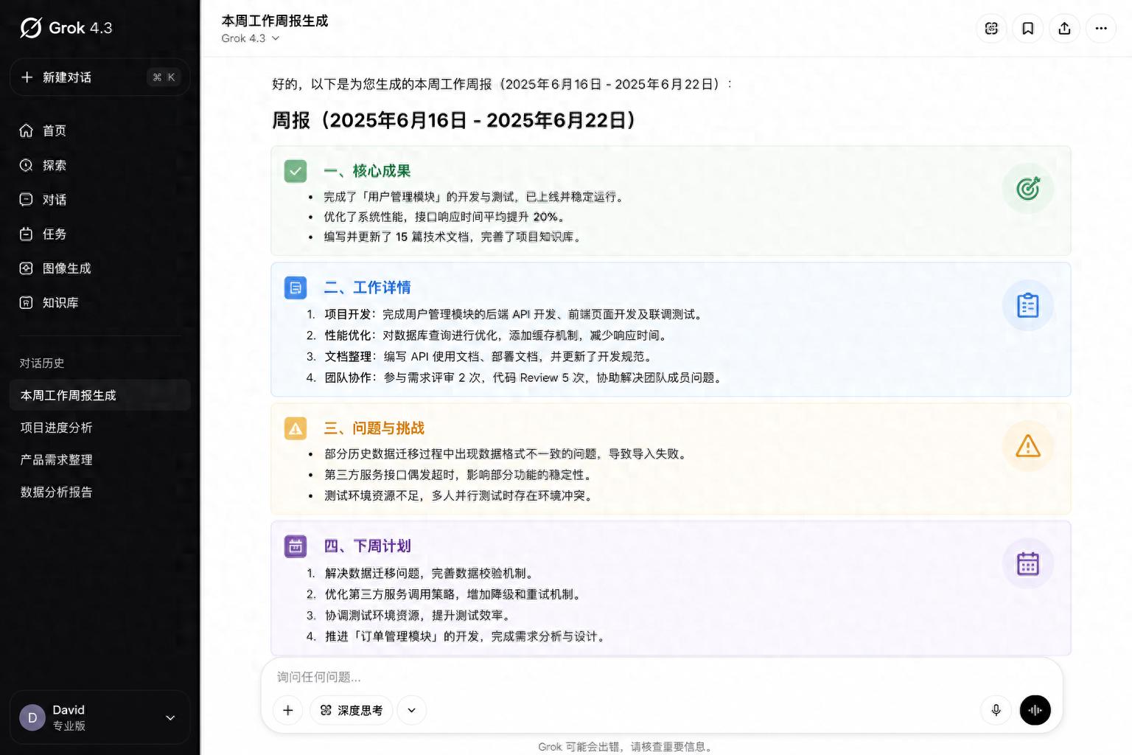
Task: Click line 团队协作：参与需求评审 2 次
Action: (x=524, y=377)
